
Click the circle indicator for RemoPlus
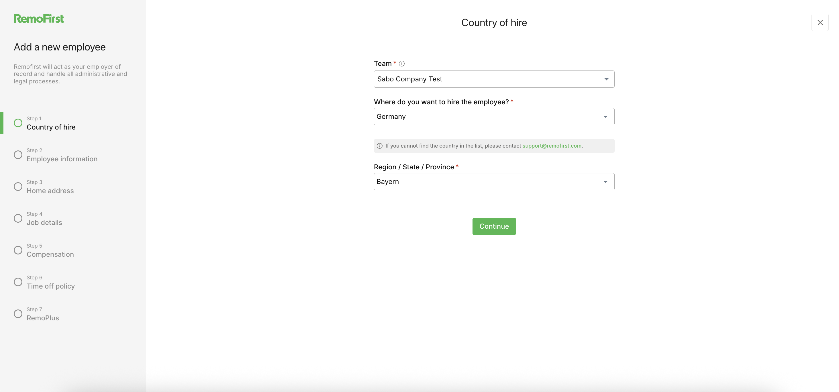[x=18, y=314]
